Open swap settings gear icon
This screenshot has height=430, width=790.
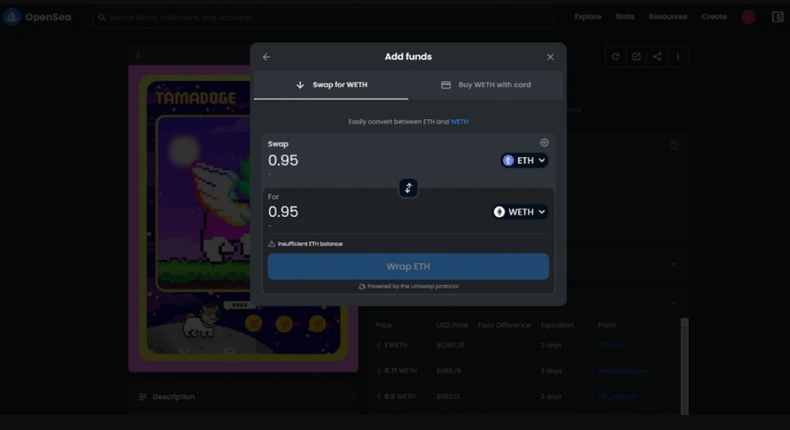point(544,143)
